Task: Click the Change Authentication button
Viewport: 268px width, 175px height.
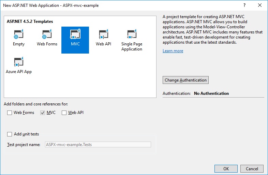Action: [185, 80]
